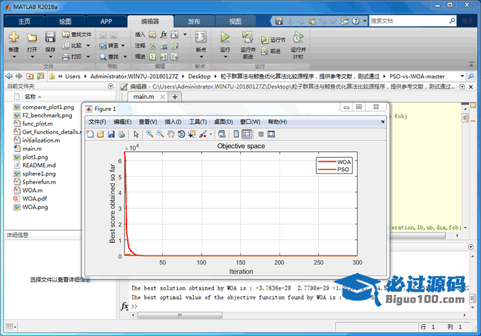Click the green Run (运行) button
This screenshot has width=481, height=336.
(x=225, y=37)
